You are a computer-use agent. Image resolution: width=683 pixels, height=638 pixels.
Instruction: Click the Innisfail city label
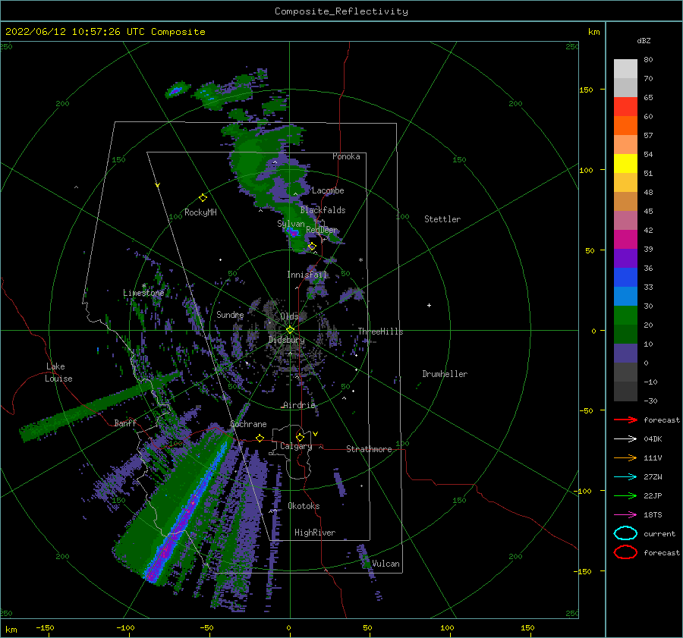coord(307,275)
